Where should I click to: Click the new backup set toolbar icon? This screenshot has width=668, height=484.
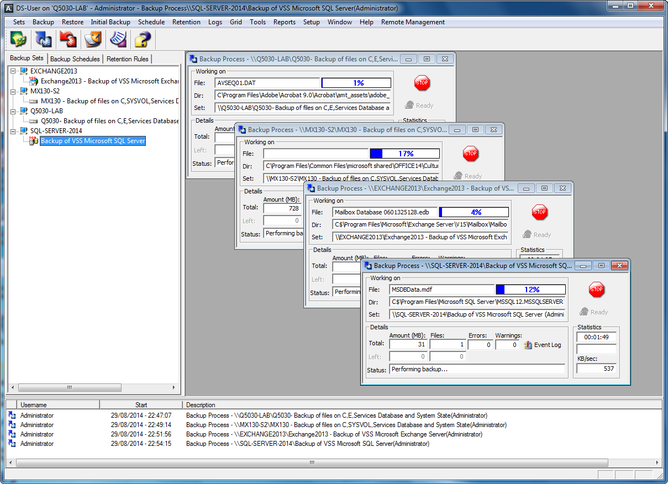(19, 39)
